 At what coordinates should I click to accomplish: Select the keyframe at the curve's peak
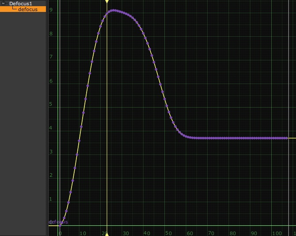pyautogui.click(x=114, y=10)
